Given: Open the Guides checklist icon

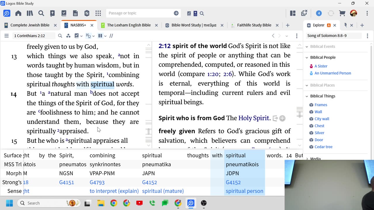Looking at the screenshot, I should point(64,13).
